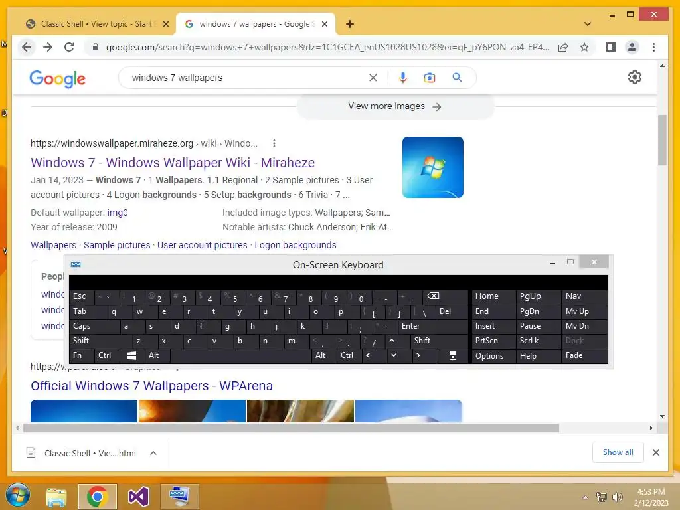This screenshot has height=510, width=680.
Task: Click the Google logo
Action: (57, 79)
